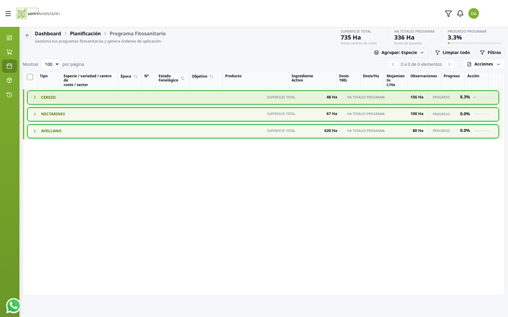
Task: Navigate to Dashboard breadcrumb
Action: click(48, 34)
